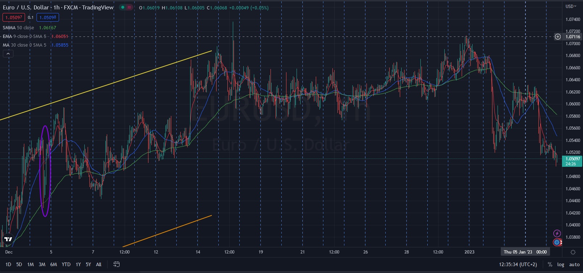The height and width of the screenshot is (273, 583).
Task: Collapse the indicator legend list
Action: (8, 54)
